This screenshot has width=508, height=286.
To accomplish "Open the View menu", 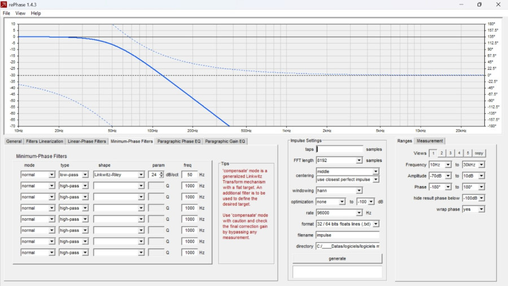I will [20, 14].
